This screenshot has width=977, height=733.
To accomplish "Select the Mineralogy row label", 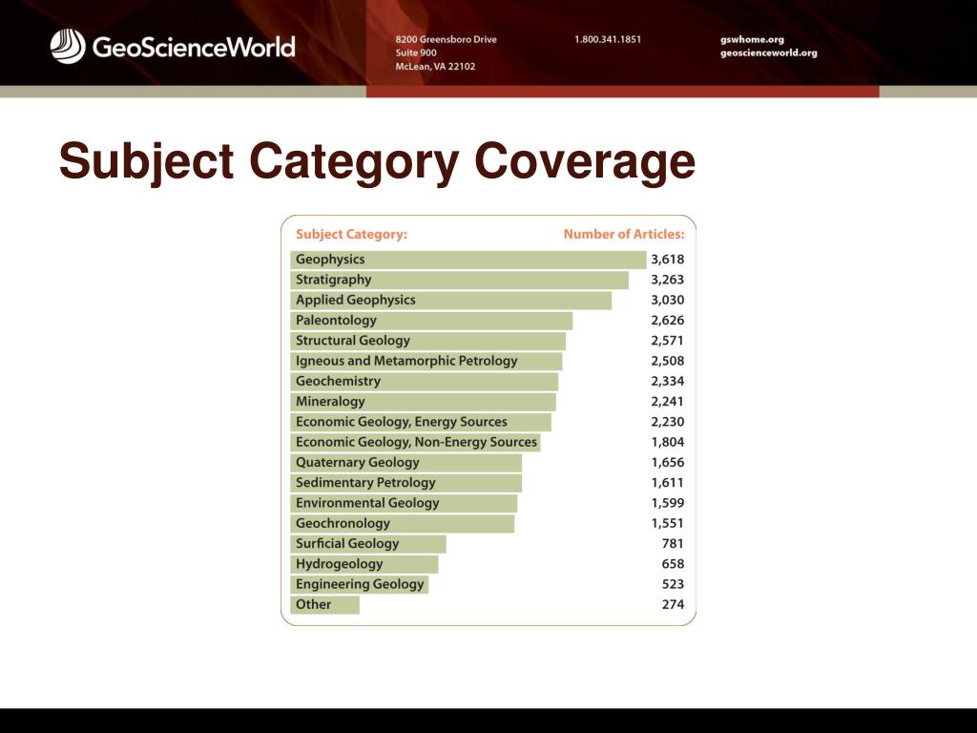I will [330, 402].
